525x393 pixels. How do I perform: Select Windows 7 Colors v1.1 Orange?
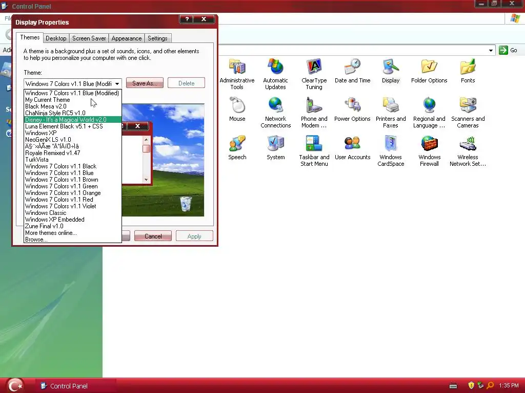[x=72, y=193]
